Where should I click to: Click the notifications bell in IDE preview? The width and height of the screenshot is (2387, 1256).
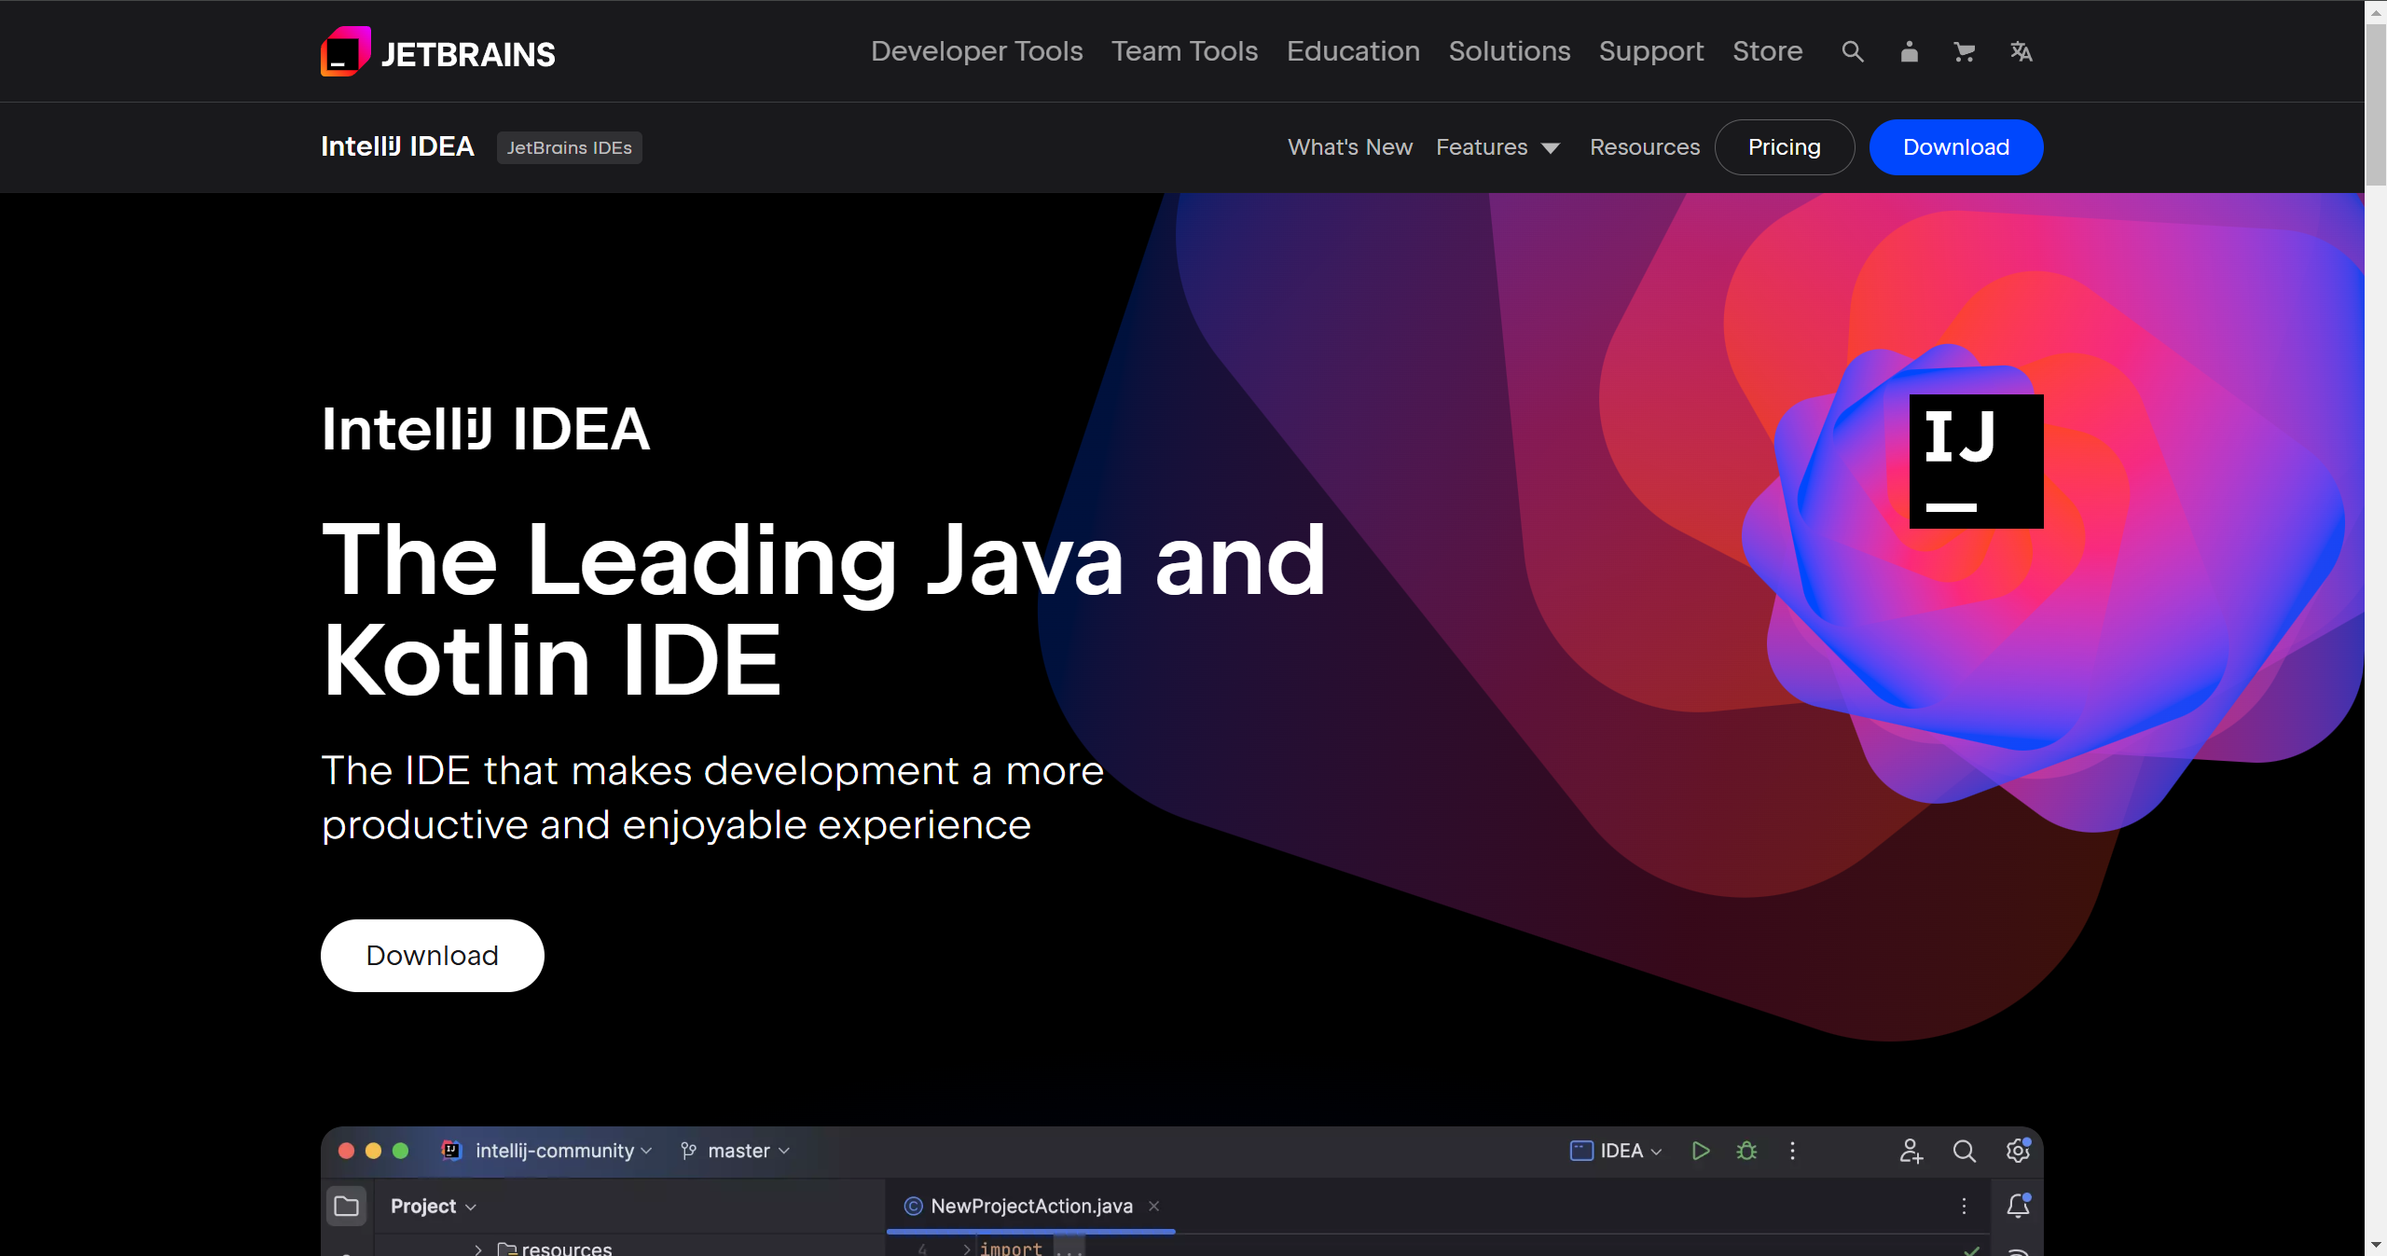2018,1206
